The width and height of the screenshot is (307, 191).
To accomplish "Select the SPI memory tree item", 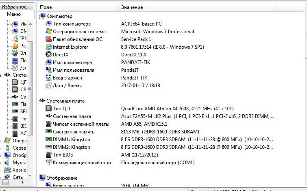I will [19, 112].
